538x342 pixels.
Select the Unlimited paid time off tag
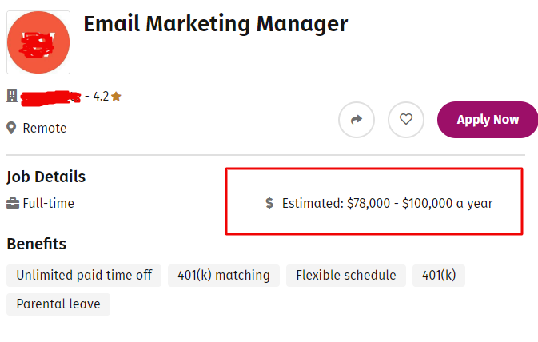pyautogui.click(x=84, y=276)
